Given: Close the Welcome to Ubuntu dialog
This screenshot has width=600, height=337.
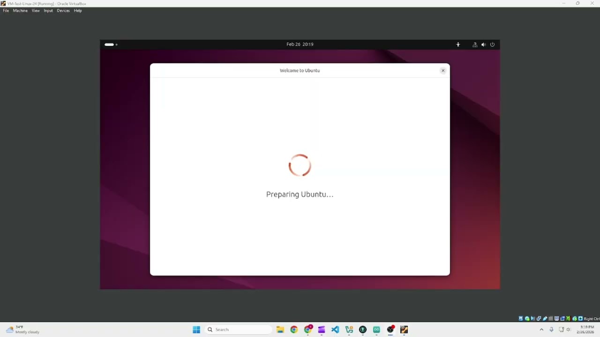Looking at the screenshot, I should [x=443, y=71].
